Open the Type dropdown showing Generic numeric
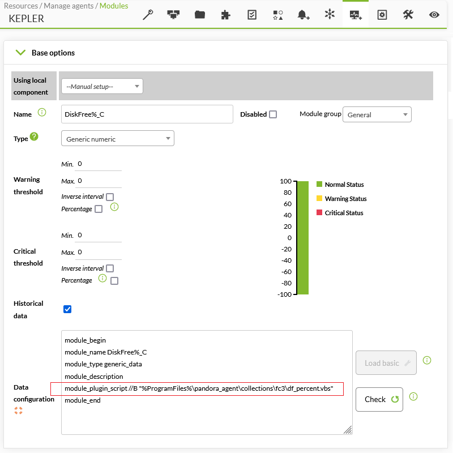Image resolution: width=453 pixels, height=453 pixels. click(117, 139)
